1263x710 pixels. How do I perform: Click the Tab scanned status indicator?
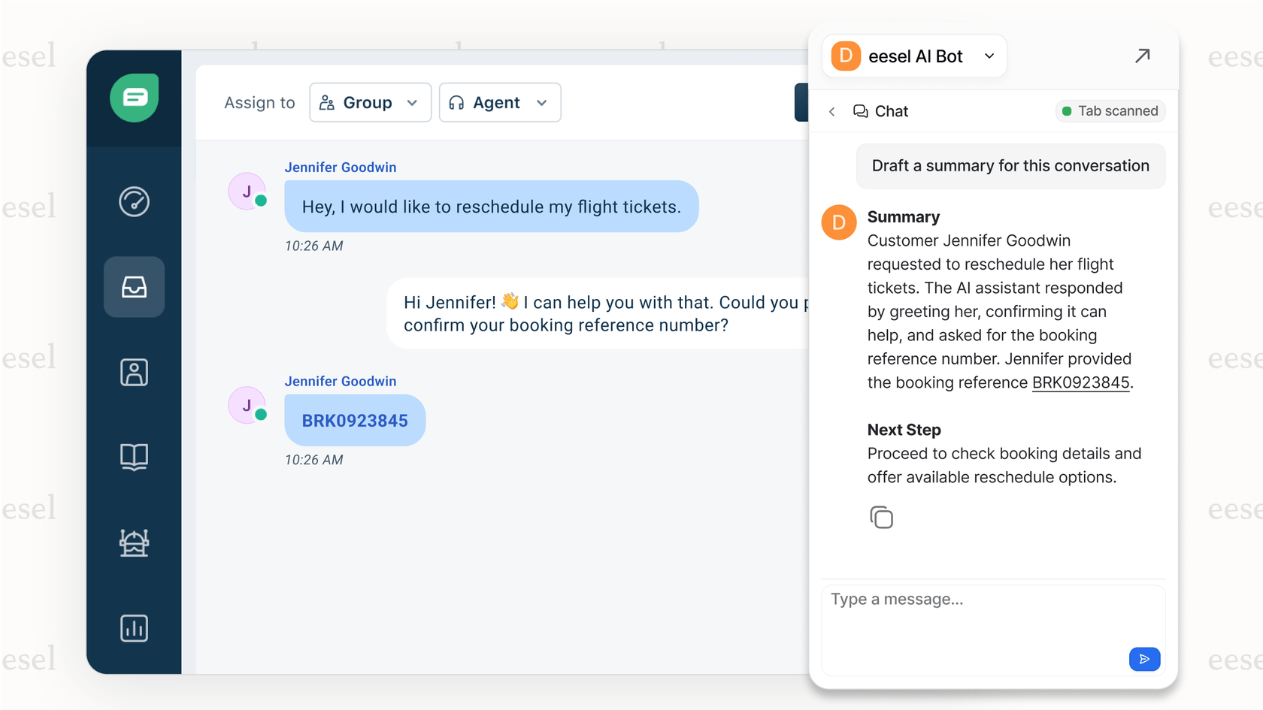coord(1110,110)
